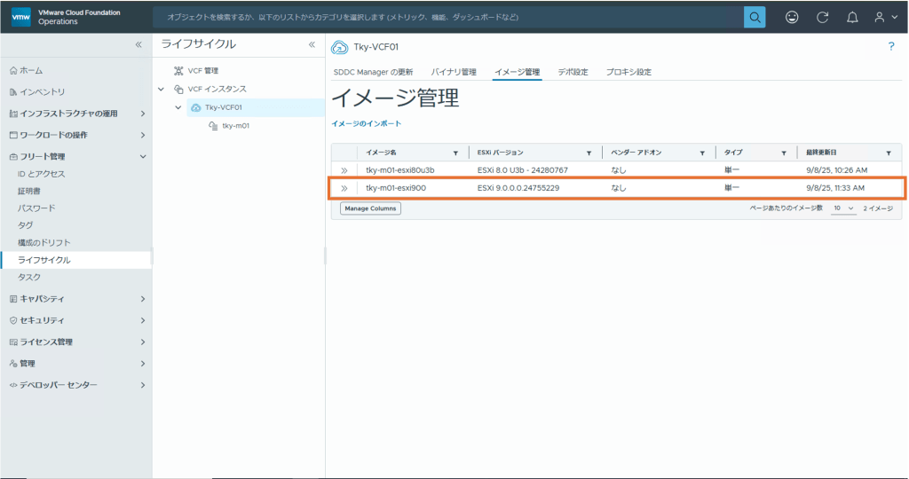Expand the キャパシティ menu

click(143, 299)
